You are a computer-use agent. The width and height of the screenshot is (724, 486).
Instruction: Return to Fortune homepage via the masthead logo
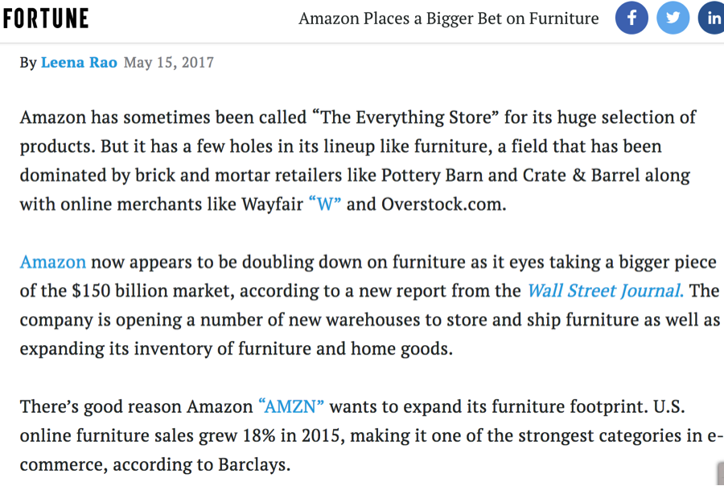tap(46, 17)
